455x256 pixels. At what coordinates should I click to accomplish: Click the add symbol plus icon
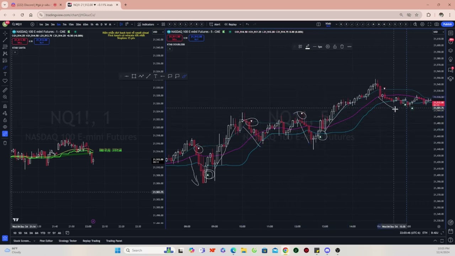point(32,24)
